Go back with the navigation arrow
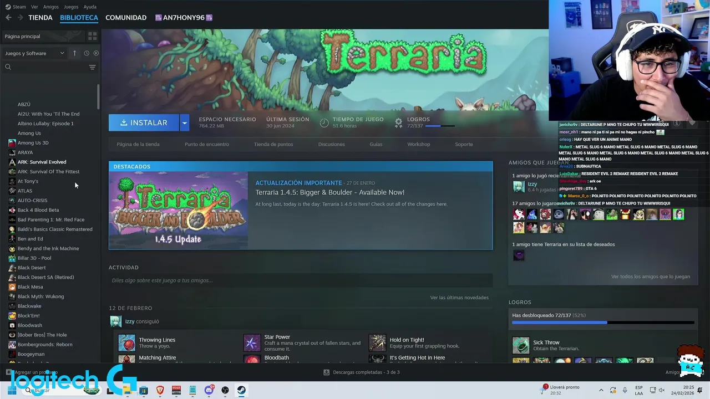Image resolution: width=710 pixels, height=399 pixels. (8, 18)
